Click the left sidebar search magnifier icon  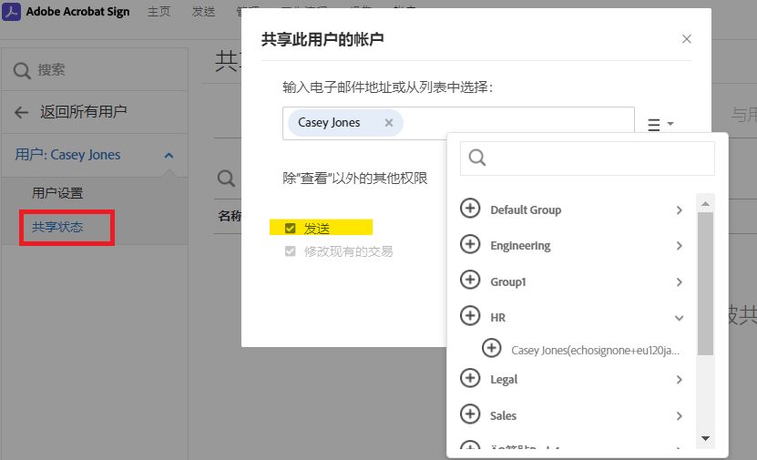tap(22, 70)
